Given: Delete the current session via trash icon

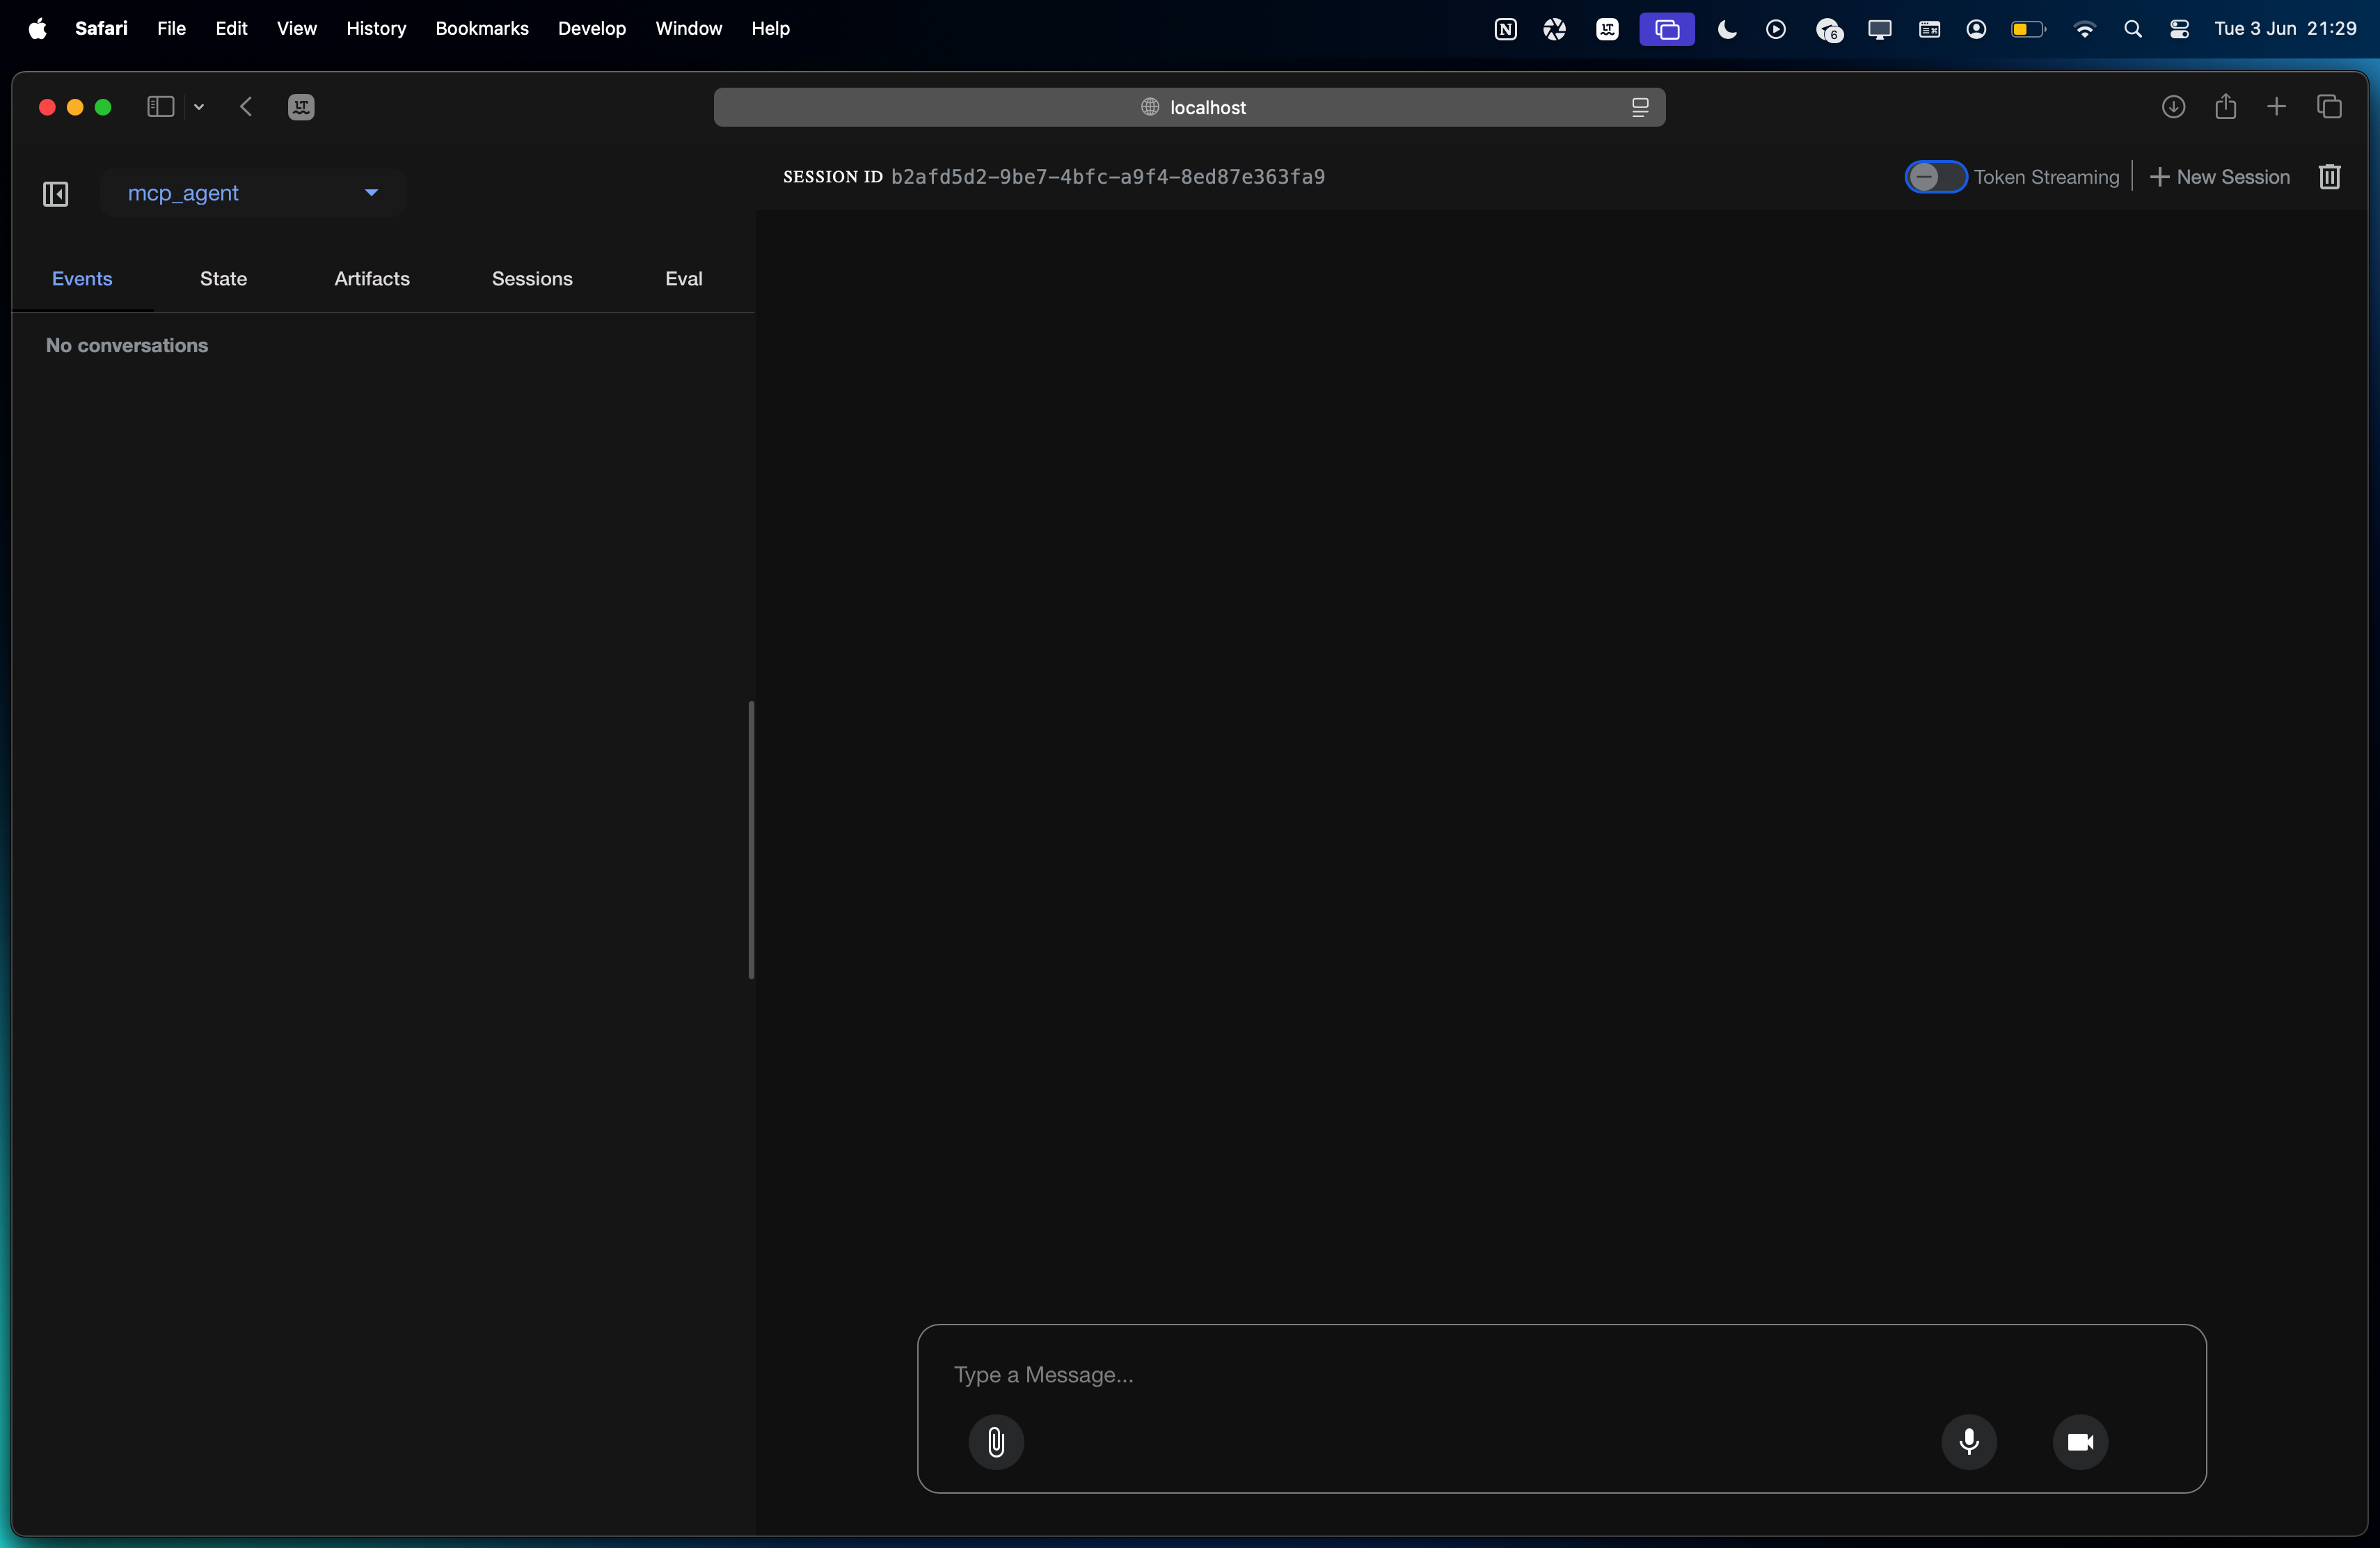Looking at the screenshot, I should coord(2330,177).
